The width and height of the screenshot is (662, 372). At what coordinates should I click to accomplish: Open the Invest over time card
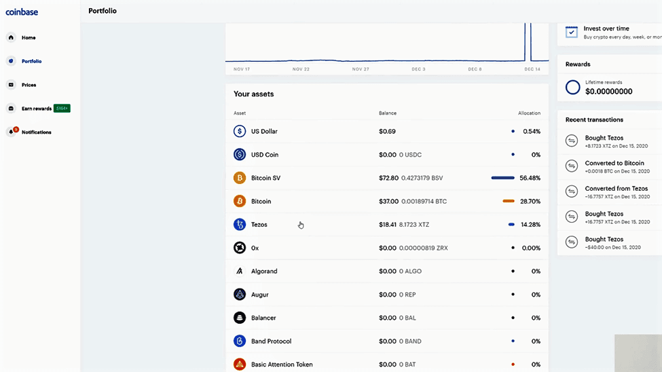610,32
